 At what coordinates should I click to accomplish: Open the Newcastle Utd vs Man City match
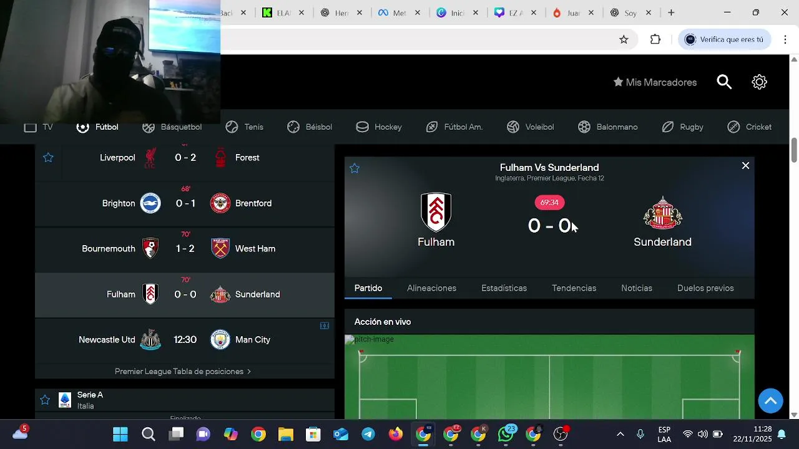coord(185,340)
